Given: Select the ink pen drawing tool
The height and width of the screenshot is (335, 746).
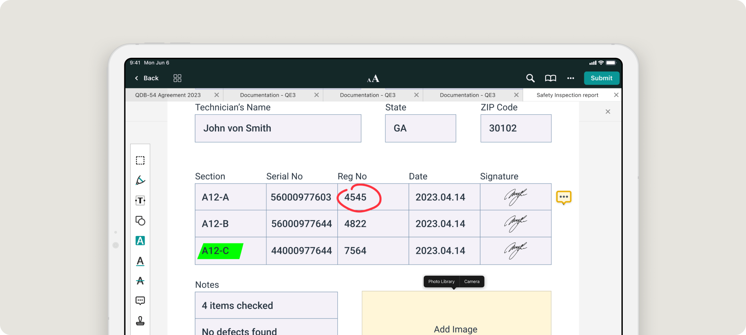Looking at the screenshot, I should (140, 180).
